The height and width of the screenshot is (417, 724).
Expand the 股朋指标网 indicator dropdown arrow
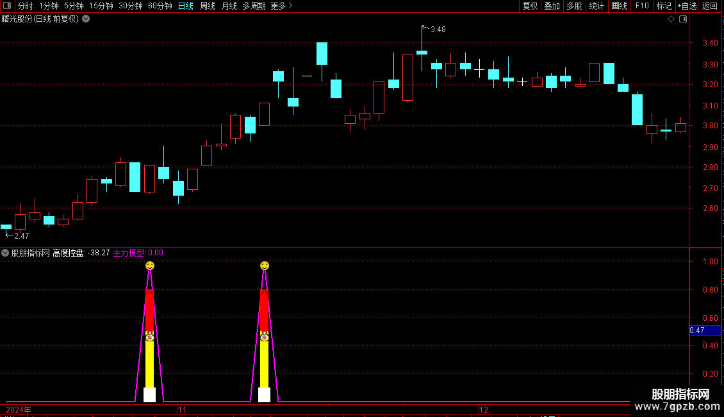tap(5, 253)
